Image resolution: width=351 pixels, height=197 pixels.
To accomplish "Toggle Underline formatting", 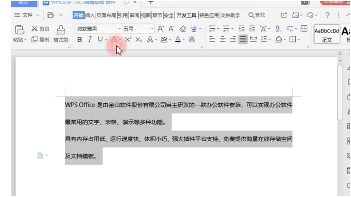I will tap(100, 40).
